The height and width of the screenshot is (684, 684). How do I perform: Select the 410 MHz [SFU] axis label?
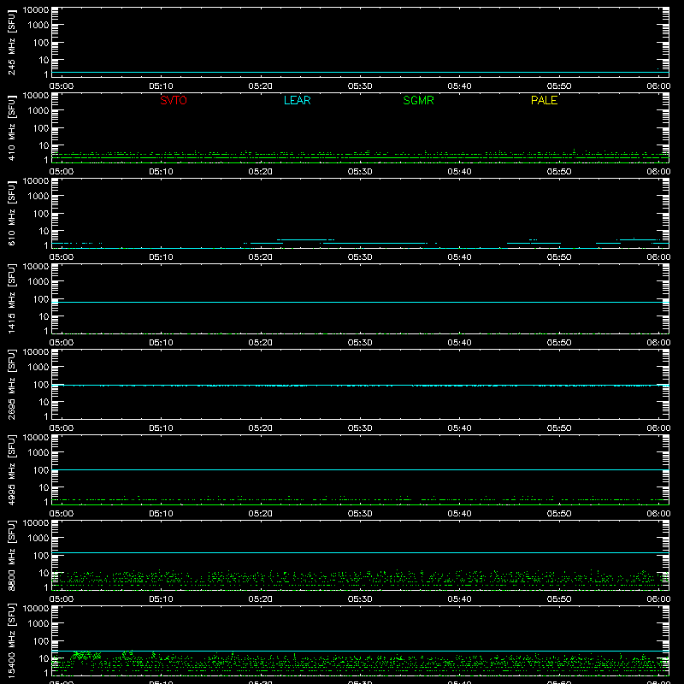pos(11,127)
